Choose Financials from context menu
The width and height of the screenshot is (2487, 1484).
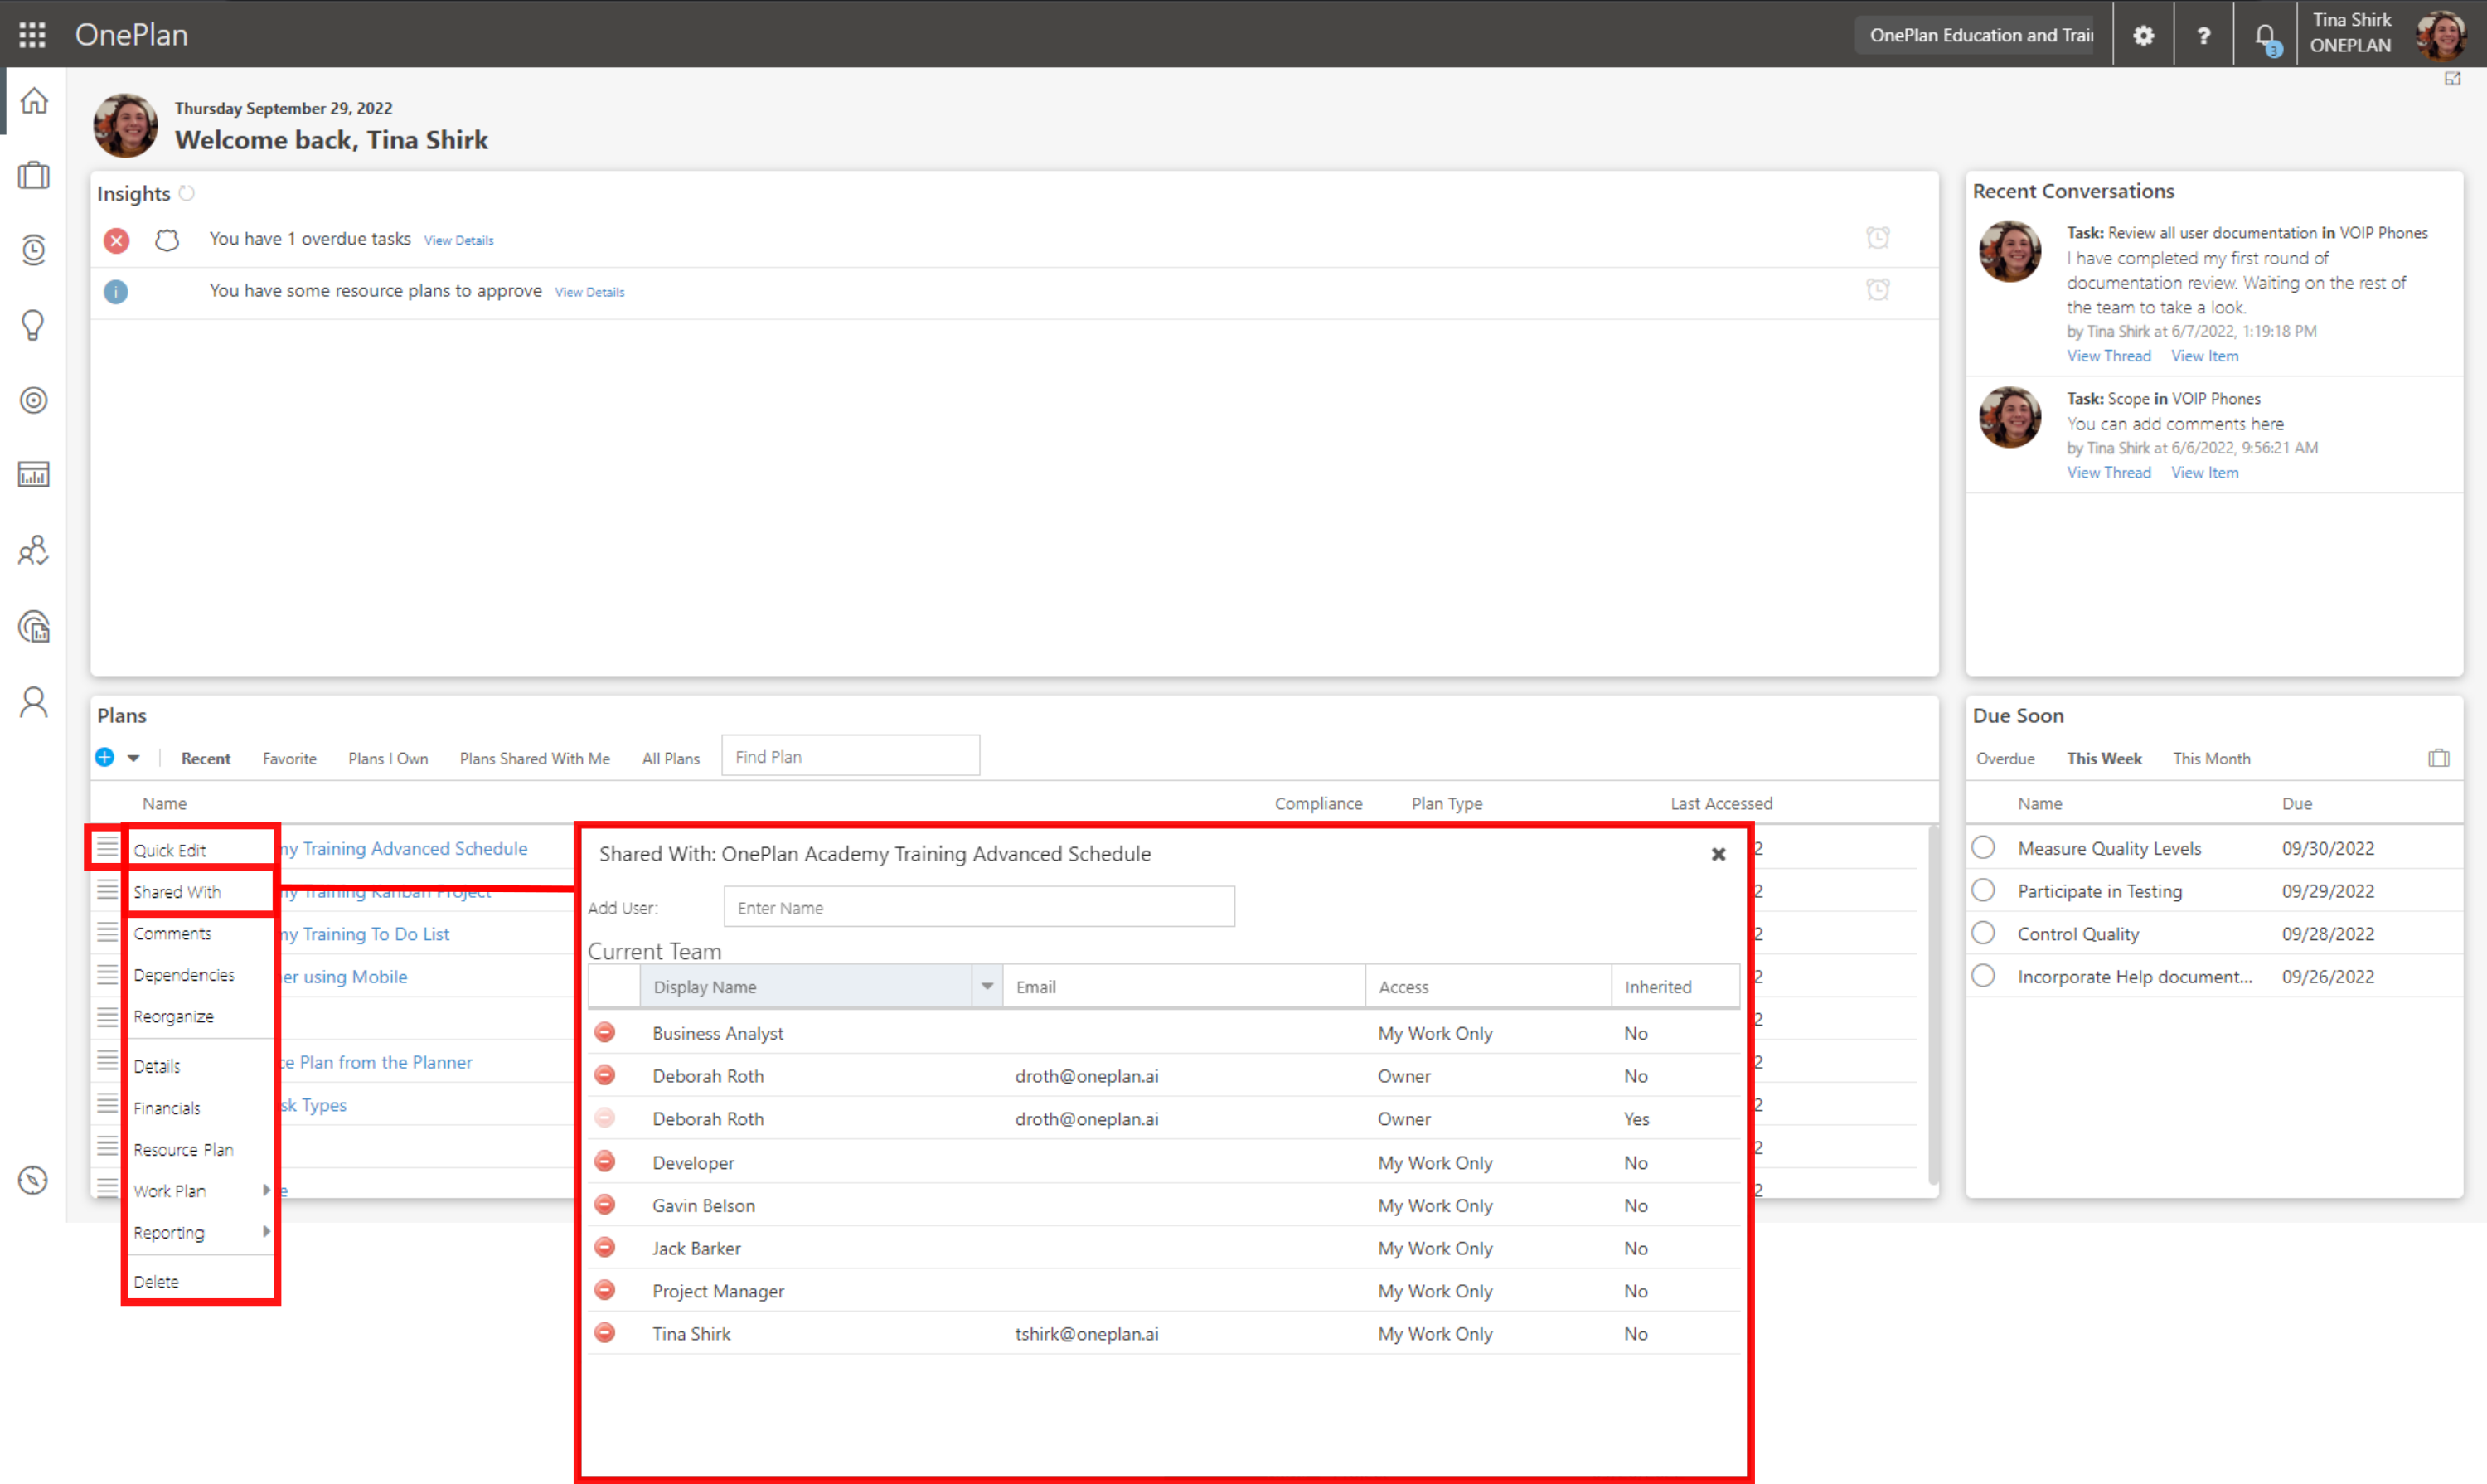(x=167, y=1108)
